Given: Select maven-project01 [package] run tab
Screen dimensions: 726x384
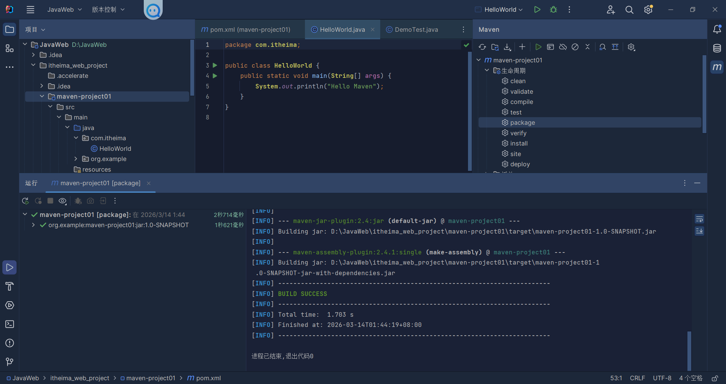Looking at the screenshot, I should pyautogui.click(x=100, y=183).
